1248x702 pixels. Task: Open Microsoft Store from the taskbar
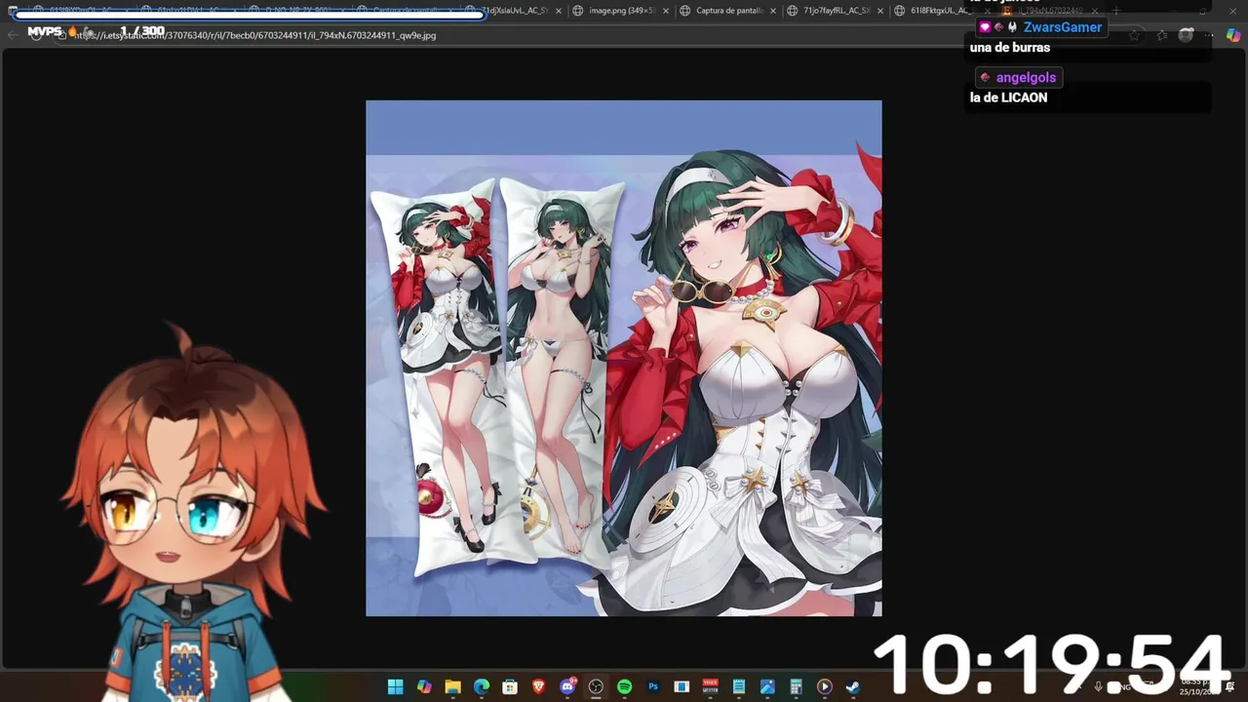[x=510, y=686]
